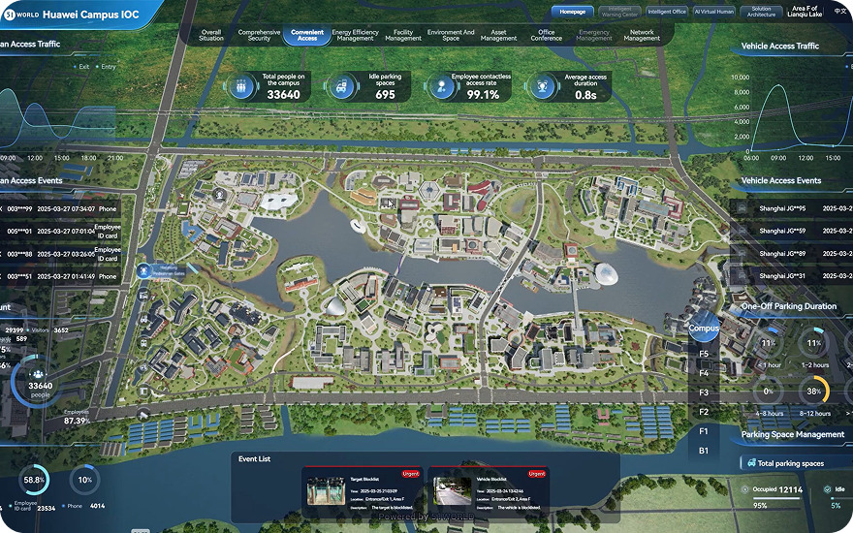Screen dimensions: 853x533
Task: Click the Occupied parking indicator icon
Action: click(x=744, y=489)
